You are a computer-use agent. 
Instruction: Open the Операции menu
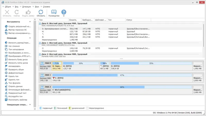point(27,7)
